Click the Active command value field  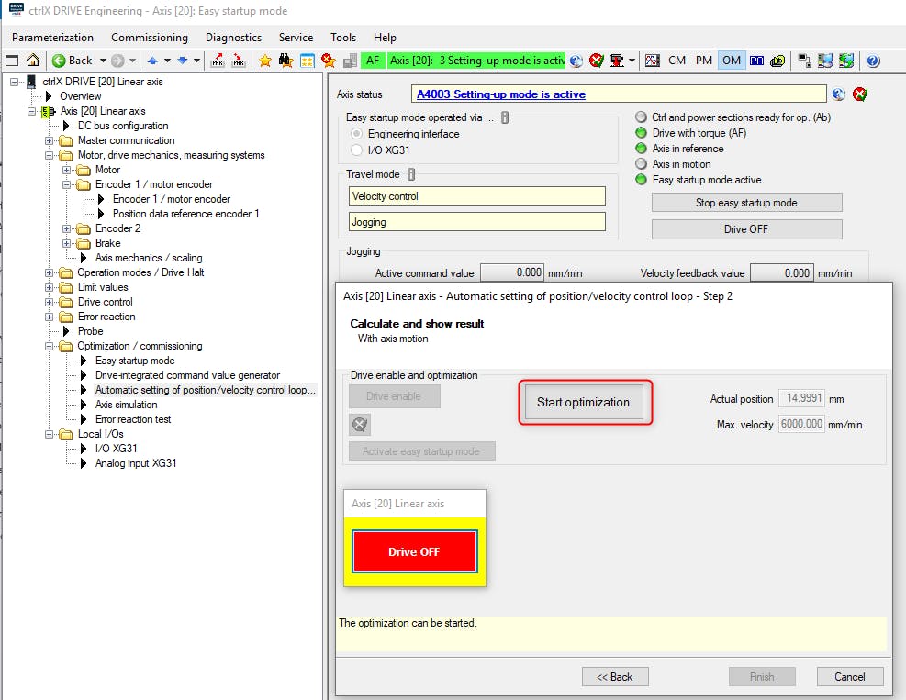coord(512,272)
